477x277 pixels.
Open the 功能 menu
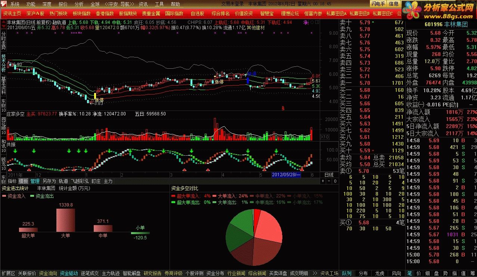[31, 4]
